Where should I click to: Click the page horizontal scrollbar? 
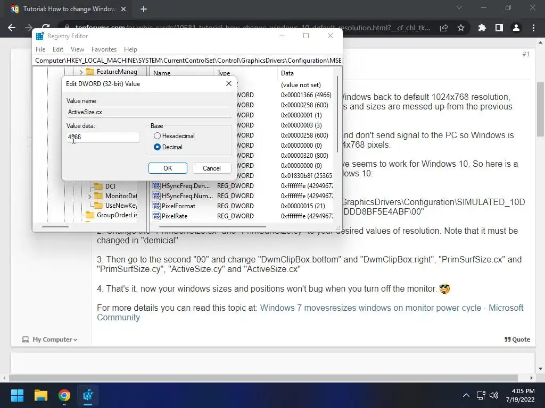(263, 378)
